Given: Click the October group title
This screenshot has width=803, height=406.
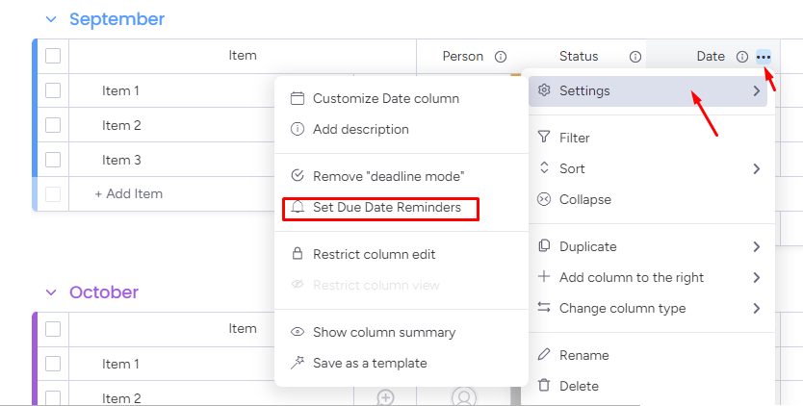Looking at the screenshot, I should click(104, 292).
